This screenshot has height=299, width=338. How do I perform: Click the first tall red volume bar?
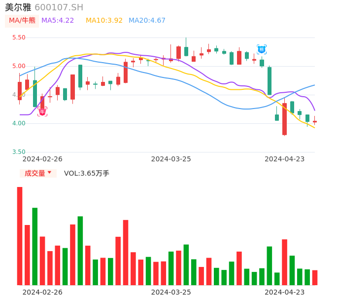(x=20, y=236)
